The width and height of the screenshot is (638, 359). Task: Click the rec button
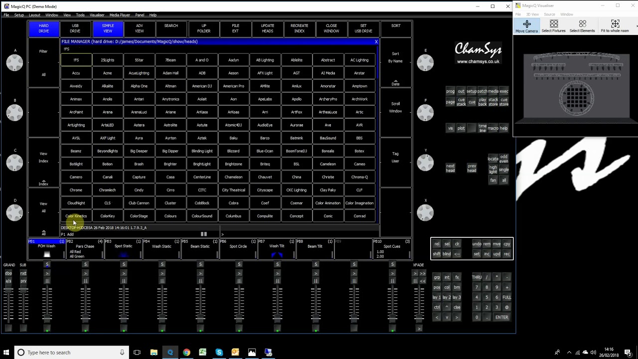[507, 254]
